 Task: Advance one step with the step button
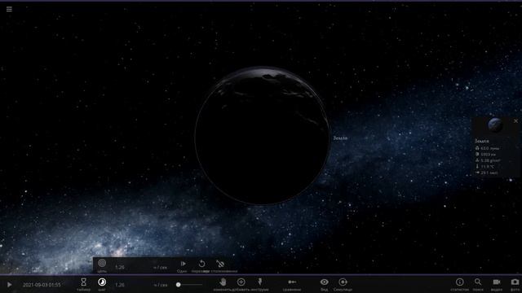pyautogui.click(x=183, y=264)
